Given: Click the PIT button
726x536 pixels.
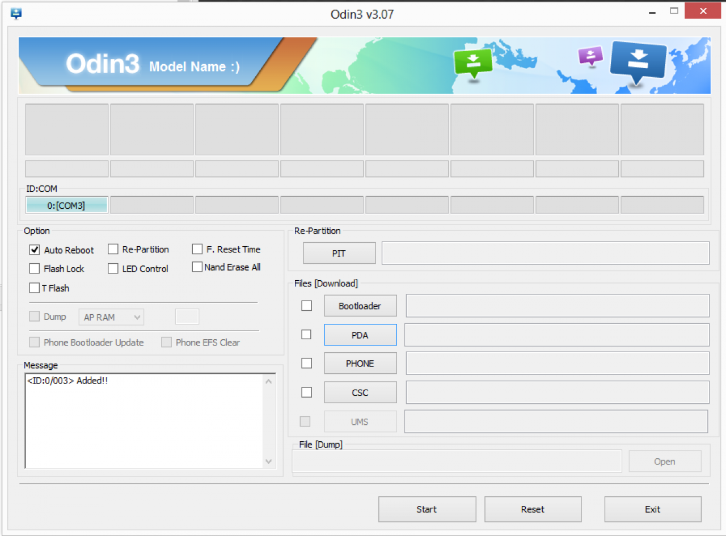Looking at the screenshot, I should point(339,254).
